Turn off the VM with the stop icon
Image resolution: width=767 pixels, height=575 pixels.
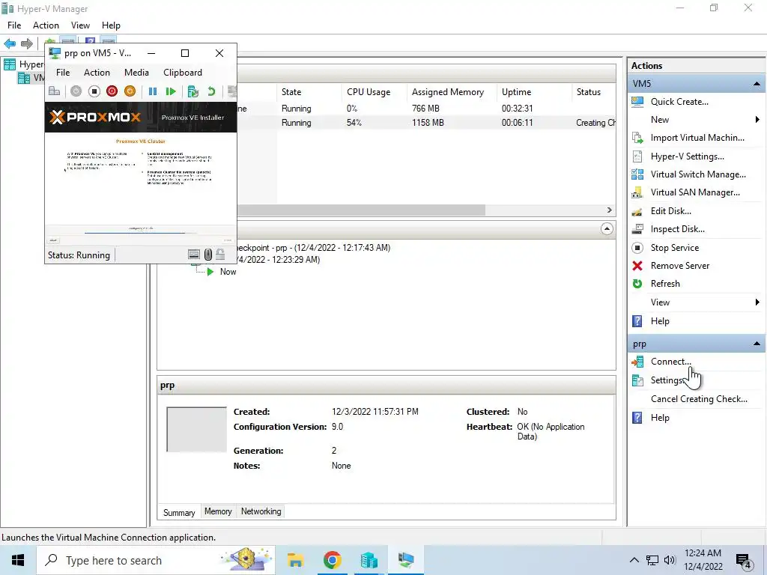point(94,91)
